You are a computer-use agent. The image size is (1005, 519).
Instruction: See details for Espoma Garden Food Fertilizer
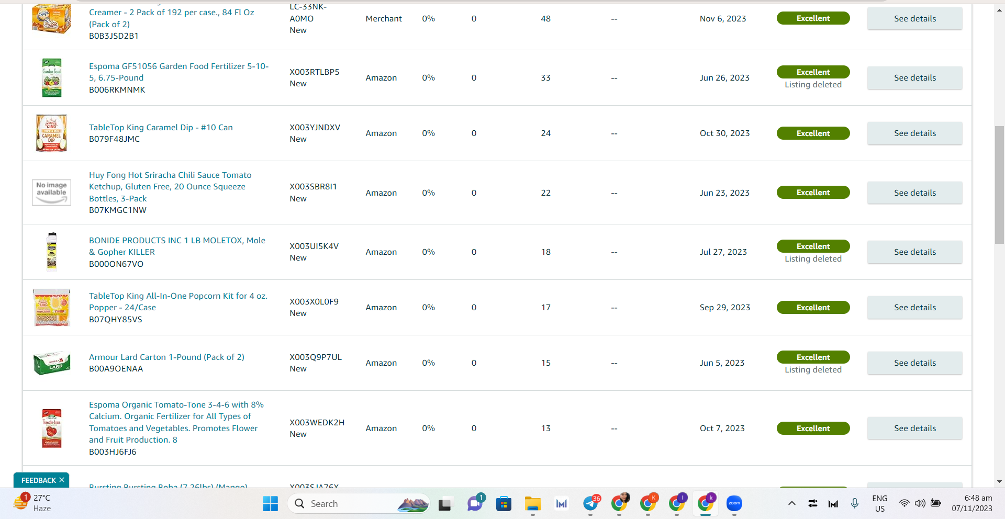click(914, 78)
